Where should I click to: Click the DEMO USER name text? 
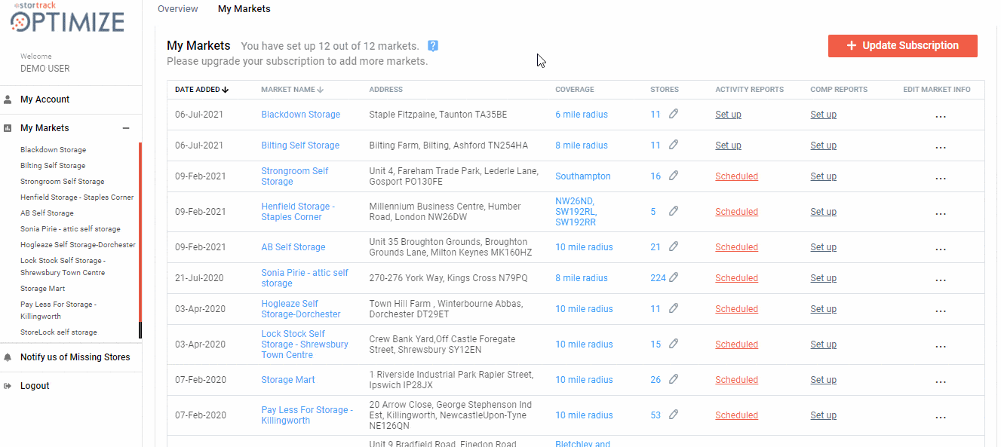tap(45, 69)
